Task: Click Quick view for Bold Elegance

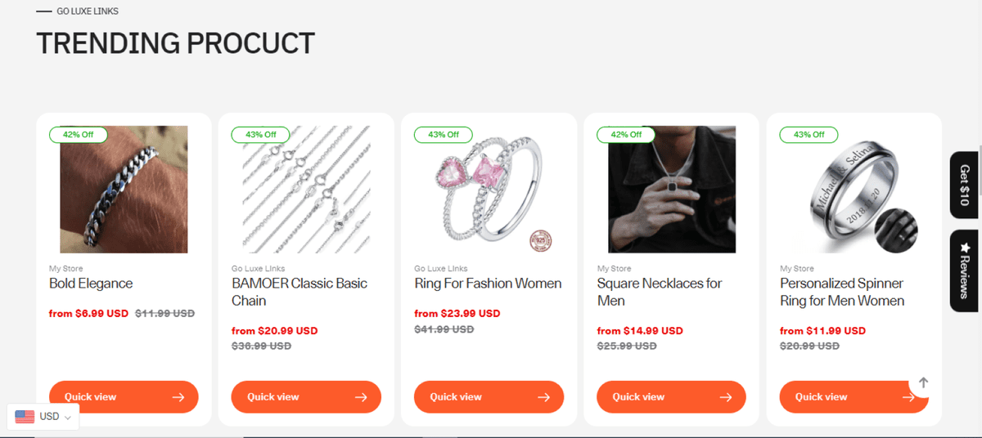Action: point(124,397)
